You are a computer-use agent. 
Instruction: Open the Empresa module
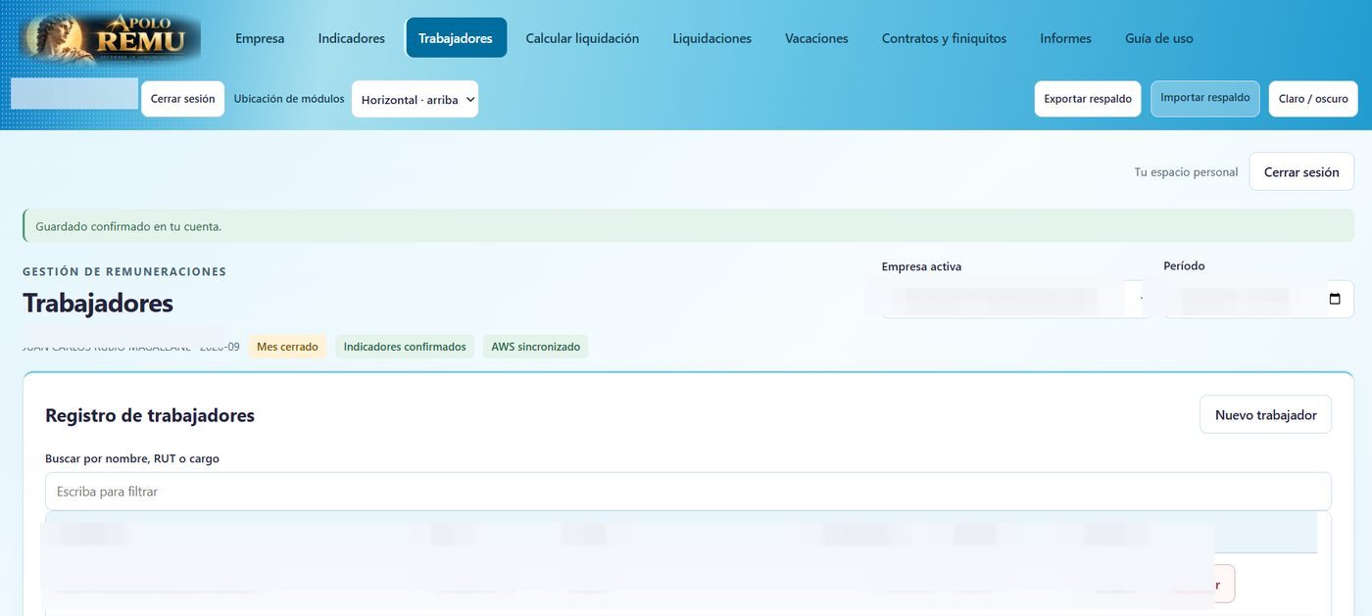[x=260, y=38]
